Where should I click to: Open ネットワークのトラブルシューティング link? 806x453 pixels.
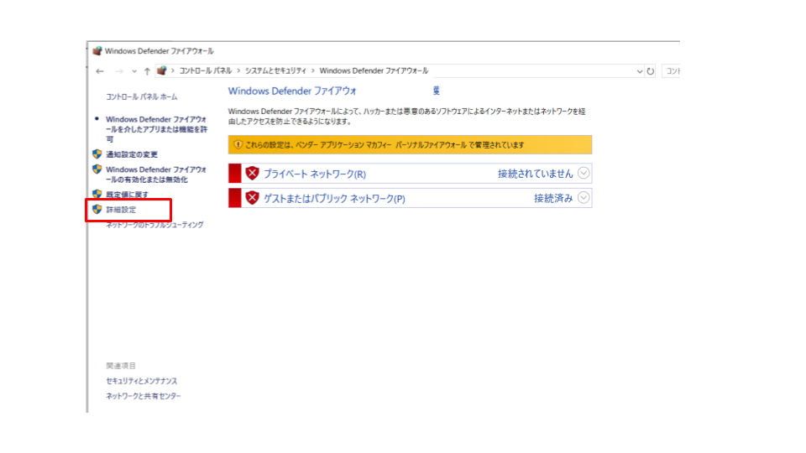coord(154,225)
